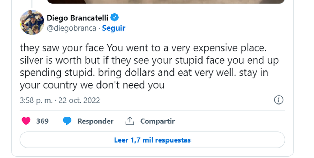Screen dimensions: 314x158
Task: Open the tweet info circle icon
Action: tap(279, 100)
